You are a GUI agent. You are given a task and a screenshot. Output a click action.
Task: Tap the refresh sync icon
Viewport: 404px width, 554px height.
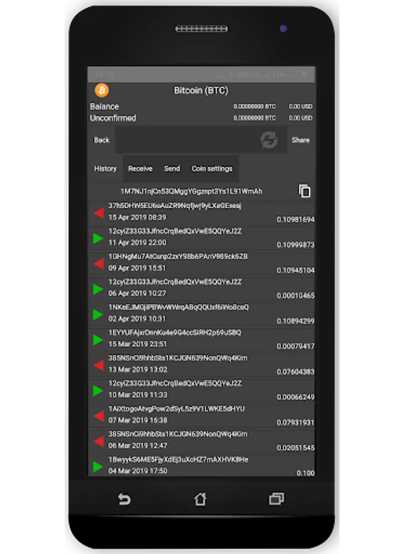click(x=269, y=140)
